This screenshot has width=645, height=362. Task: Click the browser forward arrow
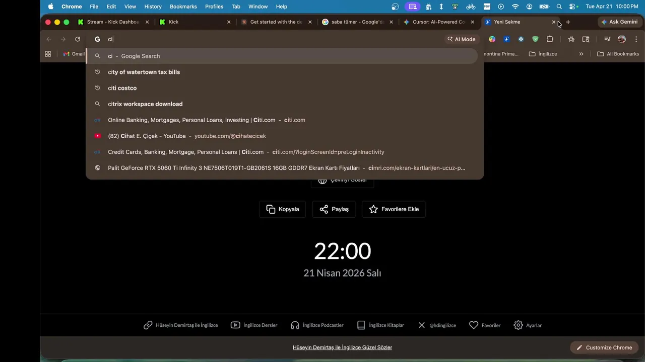(x=63, y=39)
